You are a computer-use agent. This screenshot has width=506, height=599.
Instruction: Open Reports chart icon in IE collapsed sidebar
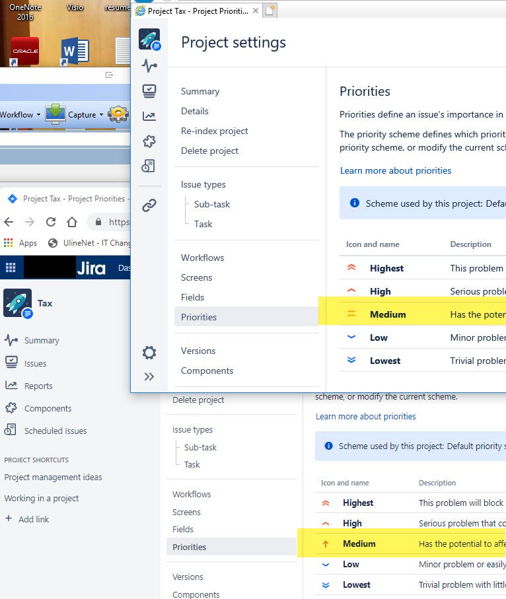click(149, 116)
